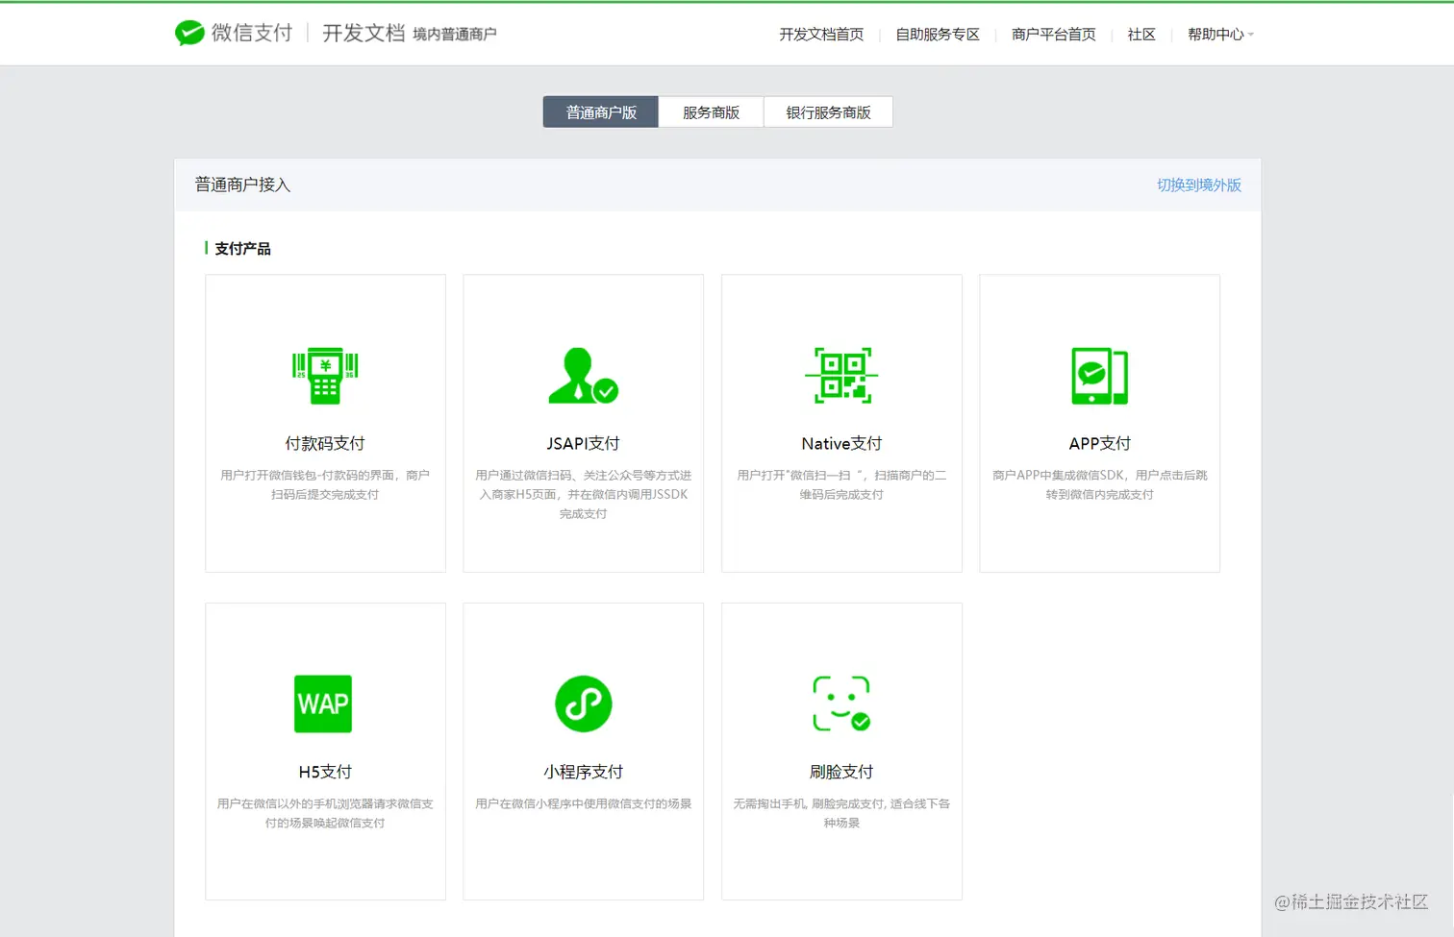The width and height of the screenshot is (1454, 937).
Task: Click the 微信支付 brand text
Action: pos(252,33)
